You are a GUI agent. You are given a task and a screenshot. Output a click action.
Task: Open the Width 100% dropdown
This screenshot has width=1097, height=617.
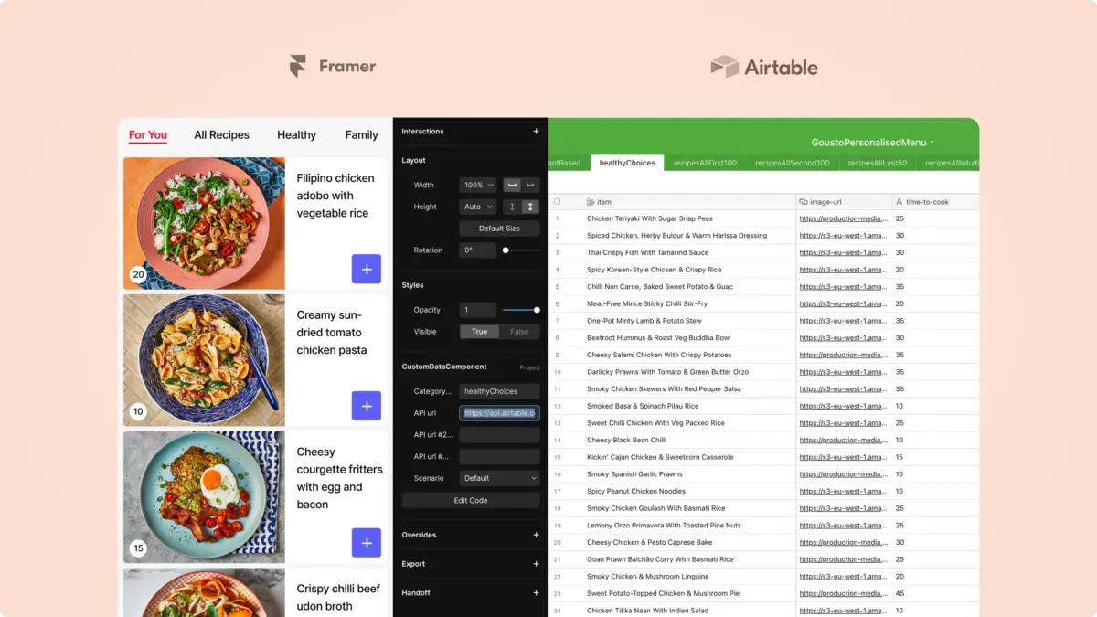(x=477, y=185)
